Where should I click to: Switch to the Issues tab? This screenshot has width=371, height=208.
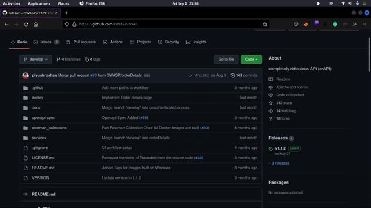click(46, 42)
